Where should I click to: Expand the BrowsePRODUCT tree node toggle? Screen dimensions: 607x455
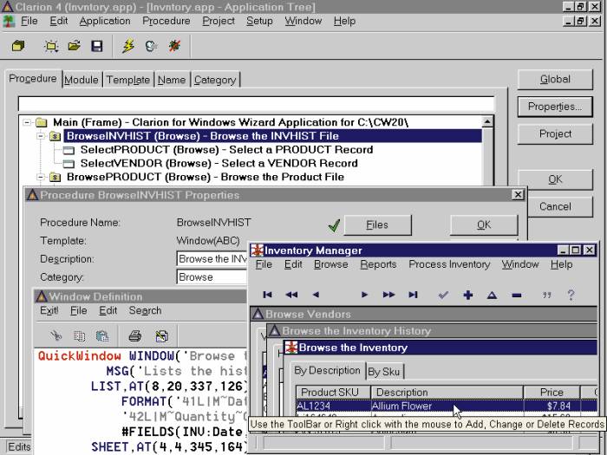(40, 177)
